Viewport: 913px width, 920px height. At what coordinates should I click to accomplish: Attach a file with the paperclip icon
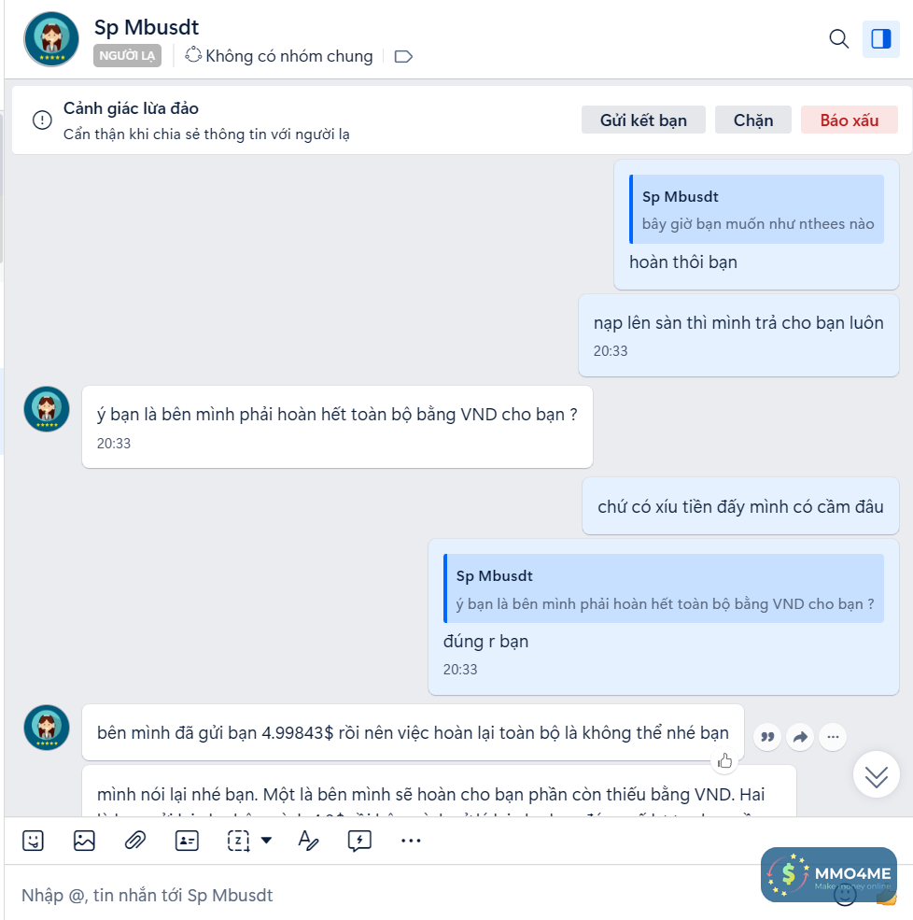[x=135, y=841]
